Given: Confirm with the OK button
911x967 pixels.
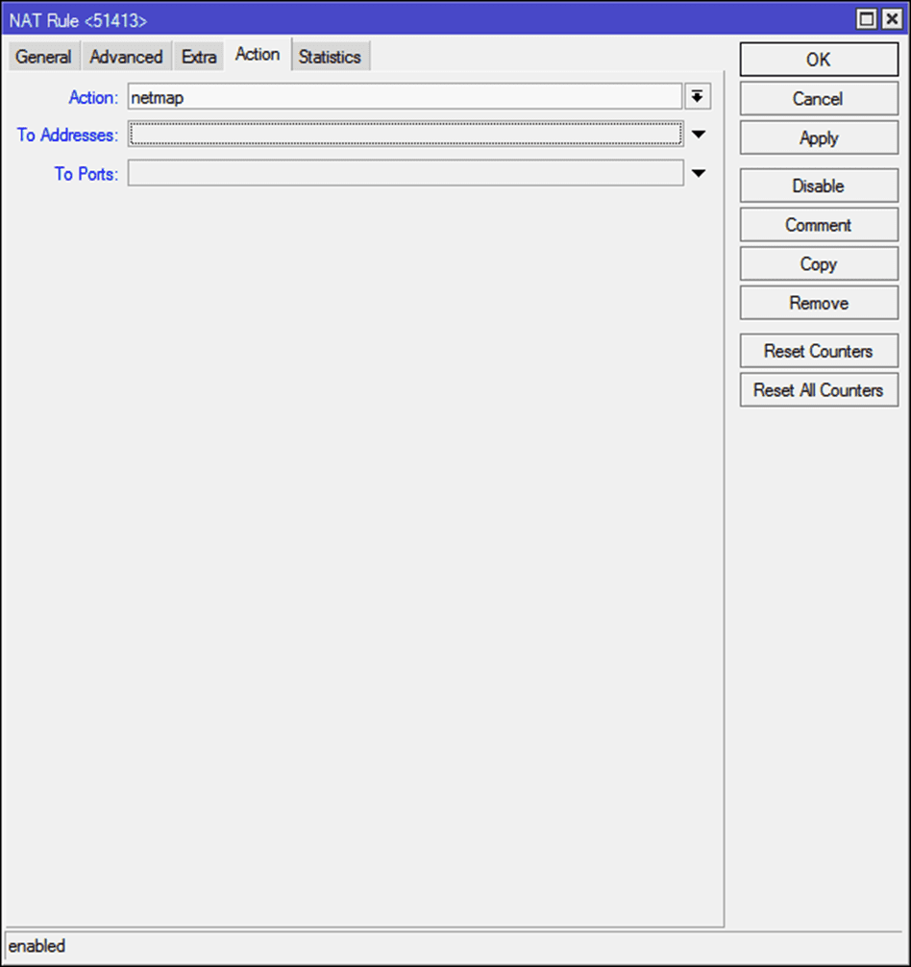Looking at the screenshot, I should (x=819, y=60).
